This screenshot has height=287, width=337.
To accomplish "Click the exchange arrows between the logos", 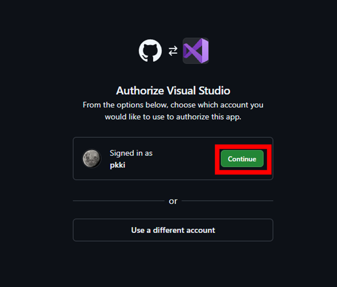I will pos(172,50).
